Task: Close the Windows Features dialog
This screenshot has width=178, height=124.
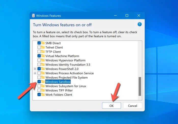Action: [x=139, y=16]
